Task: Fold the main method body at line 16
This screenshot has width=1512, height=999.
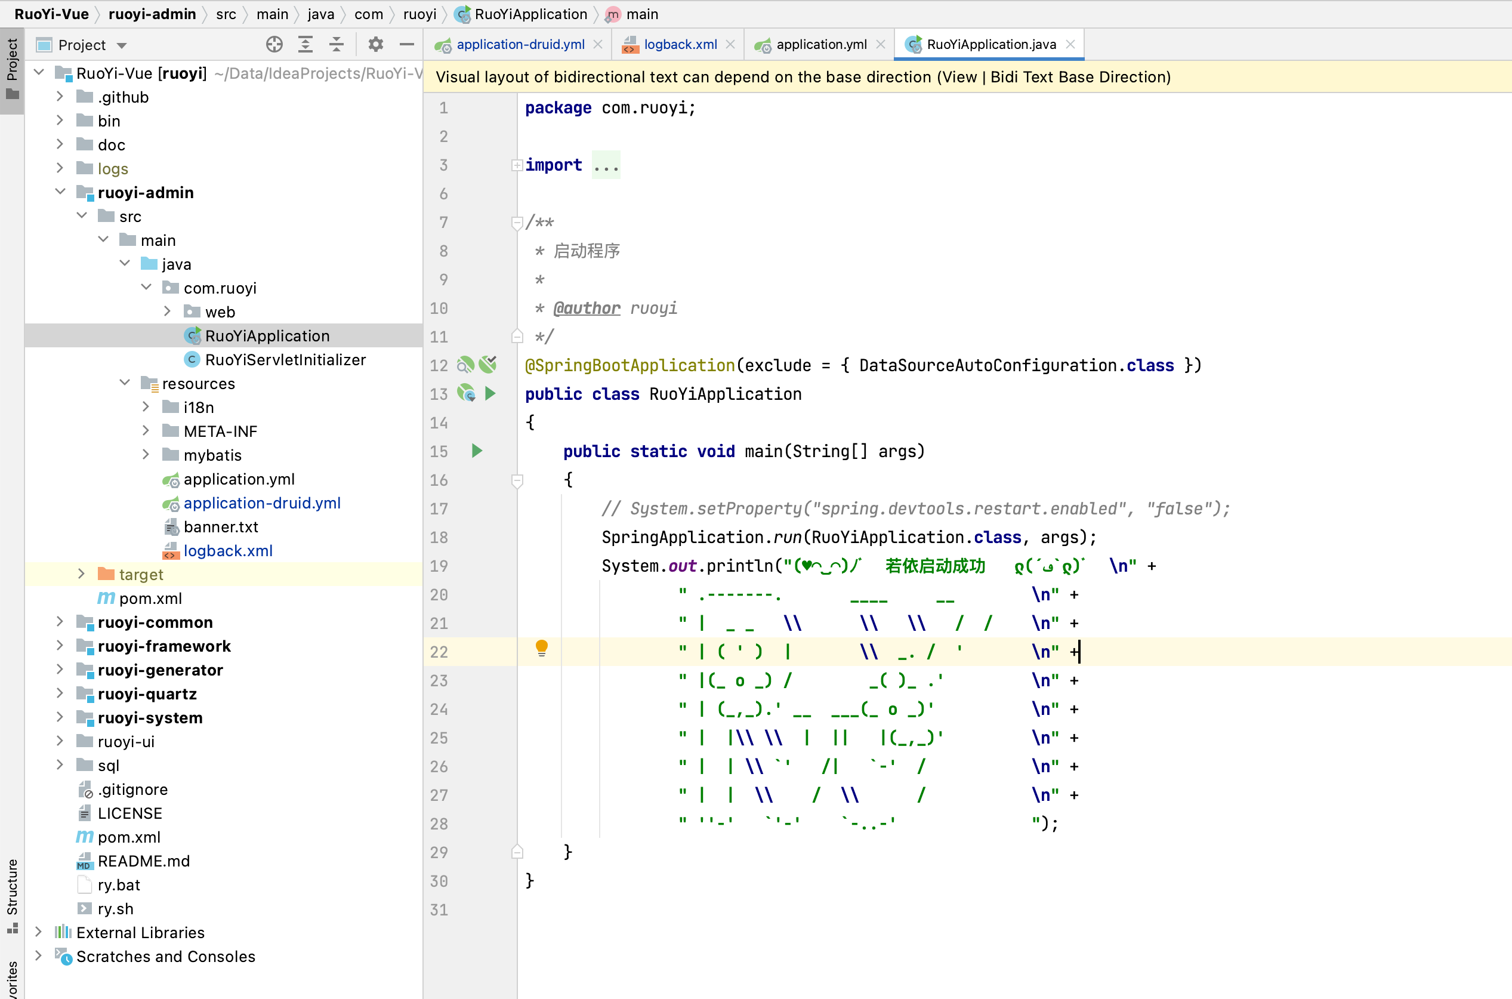Action: (x=517, y=480)
